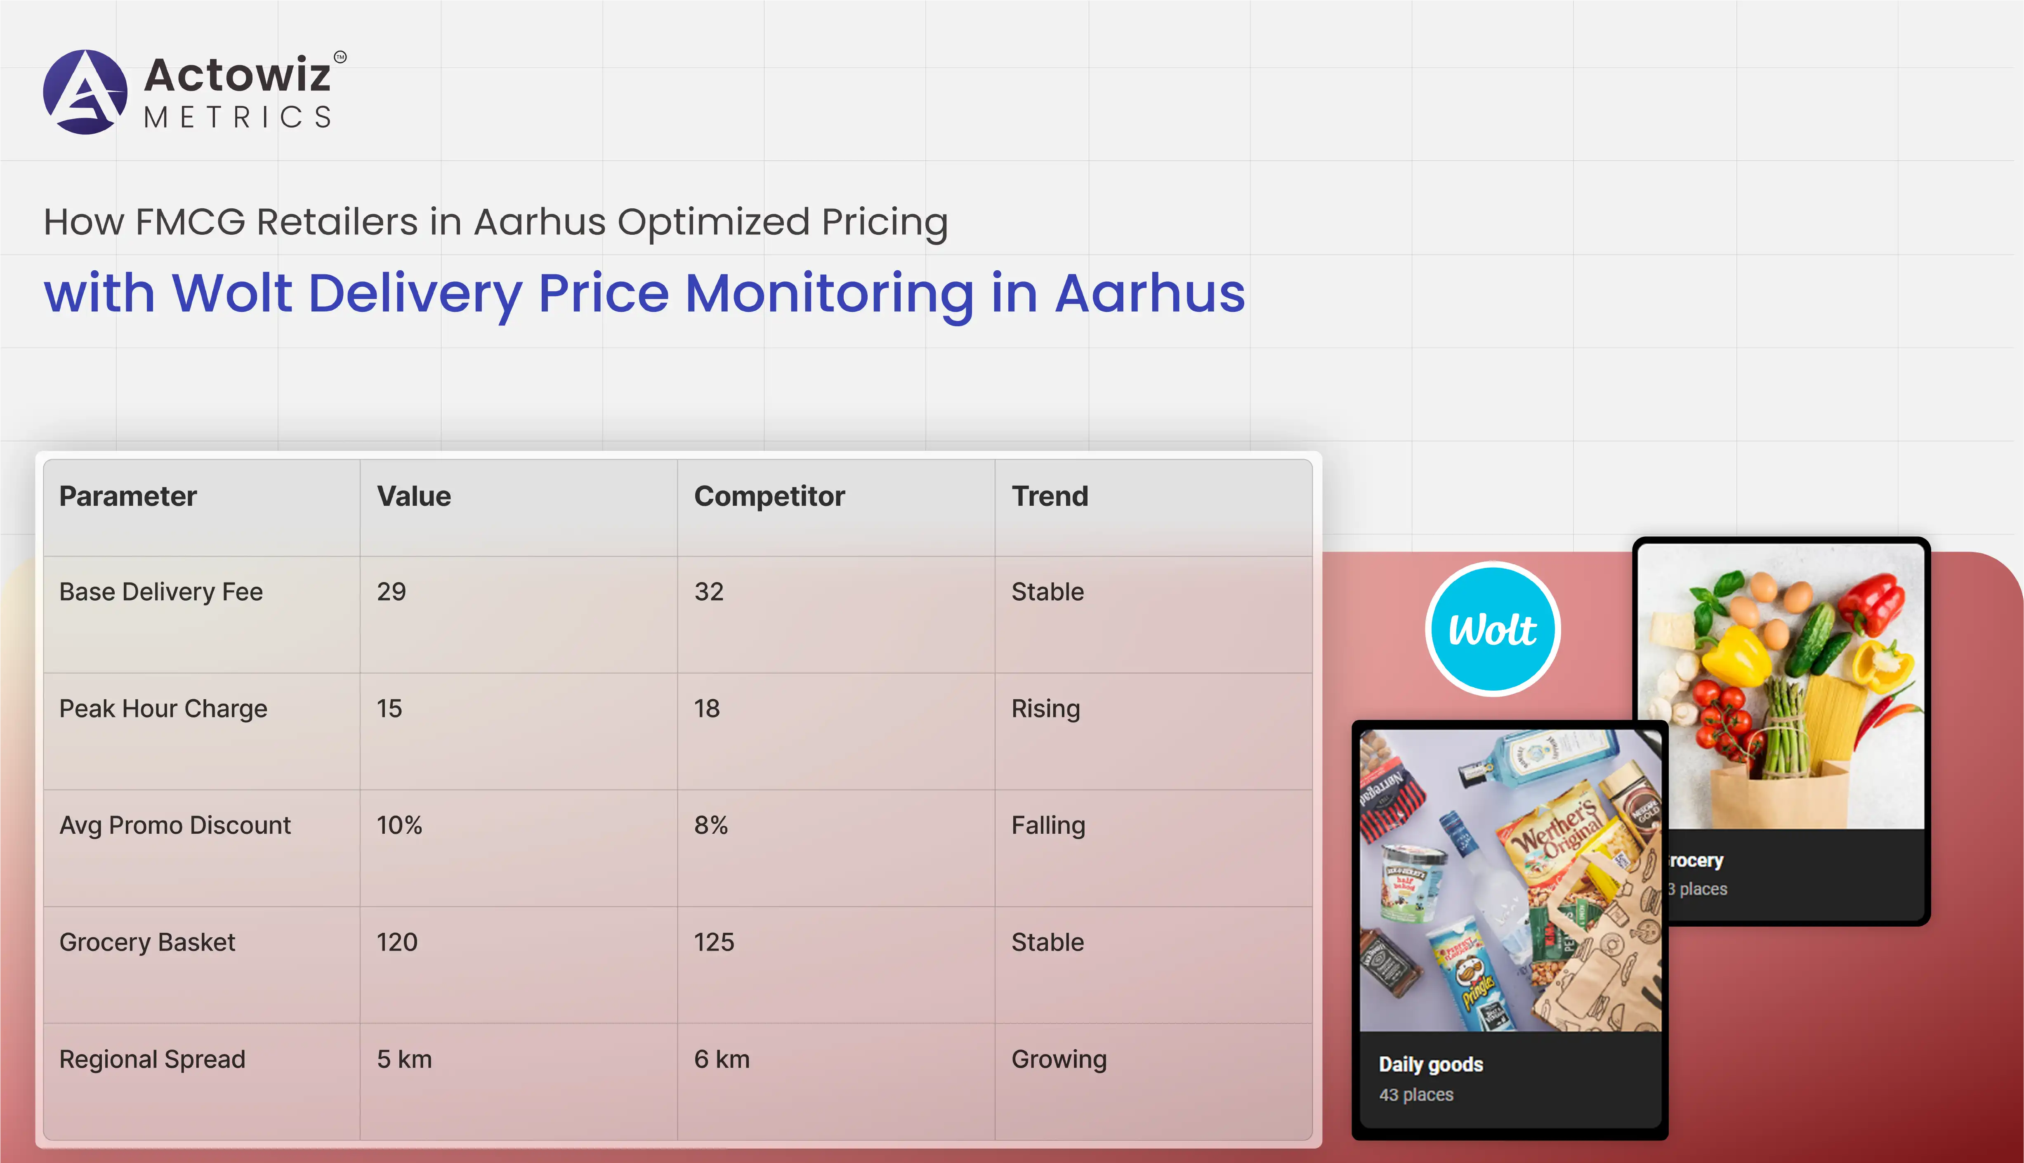Select the Avg Promo Discount row label
The width and height of the screenshot is (2024, 1163).
[x=175, y=825]
